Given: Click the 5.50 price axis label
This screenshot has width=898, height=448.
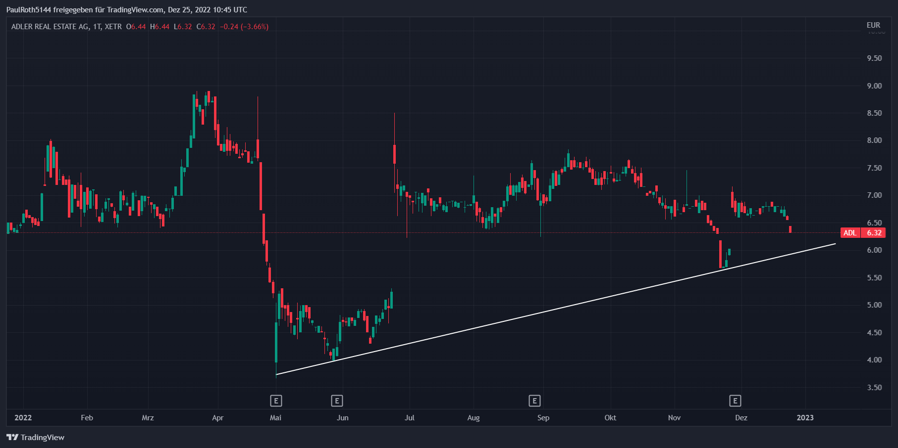Looking at the screenshot, I should (874, 278).
